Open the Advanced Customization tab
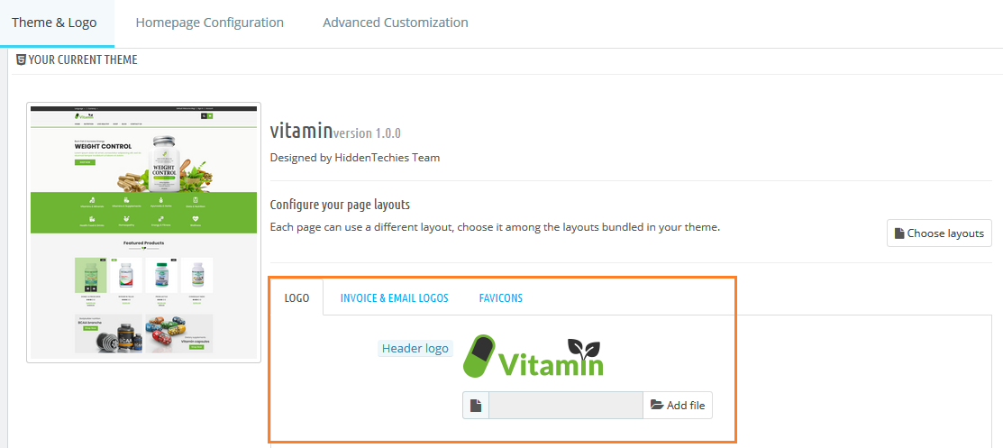This screenshot has width=1003, height=448. tap(395, 23)
